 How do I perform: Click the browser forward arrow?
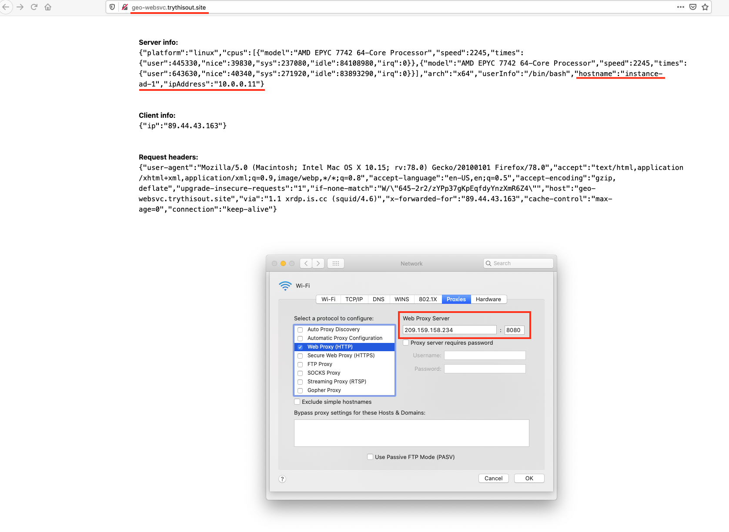tap(20, 7)
